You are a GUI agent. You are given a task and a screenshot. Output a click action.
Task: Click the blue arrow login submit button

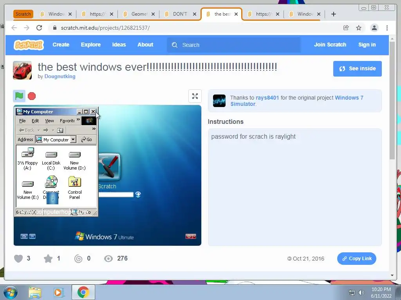click(138, 195)
